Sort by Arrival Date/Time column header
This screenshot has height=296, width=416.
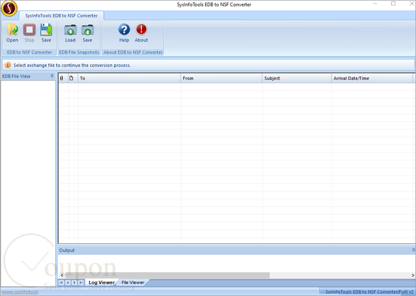tap(372, 78)
